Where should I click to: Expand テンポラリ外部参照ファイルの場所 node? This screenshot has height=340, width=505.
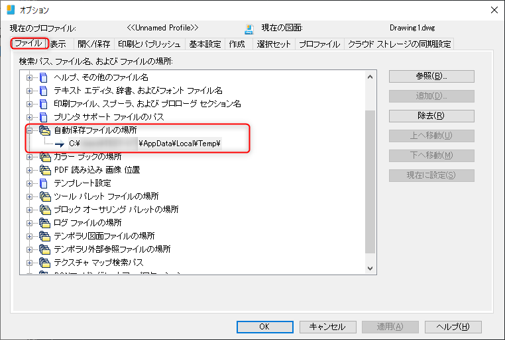tap(29, 249)
